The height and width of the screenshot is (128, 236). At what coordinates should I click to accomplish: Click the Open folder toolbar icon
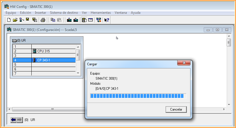(x=15, y=20)
